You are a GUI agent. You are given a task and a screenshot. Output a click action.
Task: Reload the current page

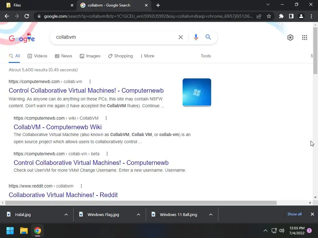(27, 16)
